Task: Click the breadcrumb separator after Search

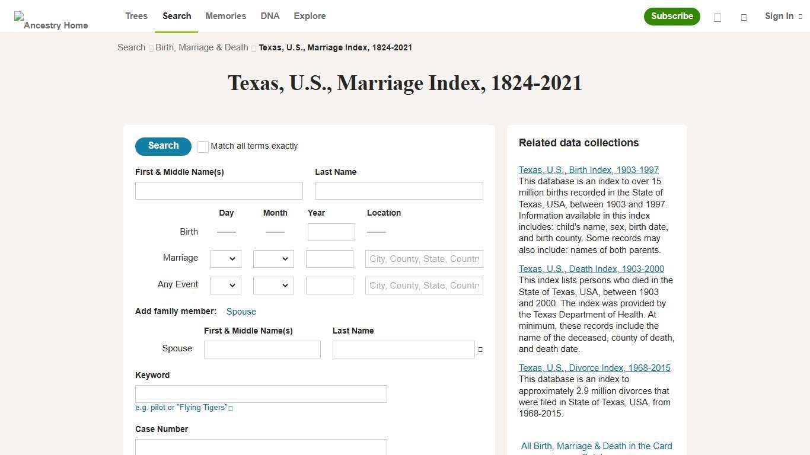Action: coord(151,48)
